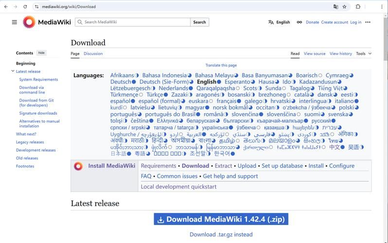Open the Configure install step

pyautogui.click(x=342, y=166)
